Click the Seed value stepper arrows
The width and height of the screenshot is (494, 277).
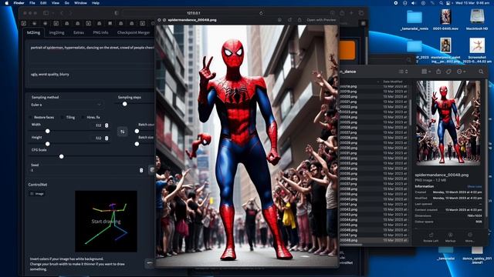(141, 170)
